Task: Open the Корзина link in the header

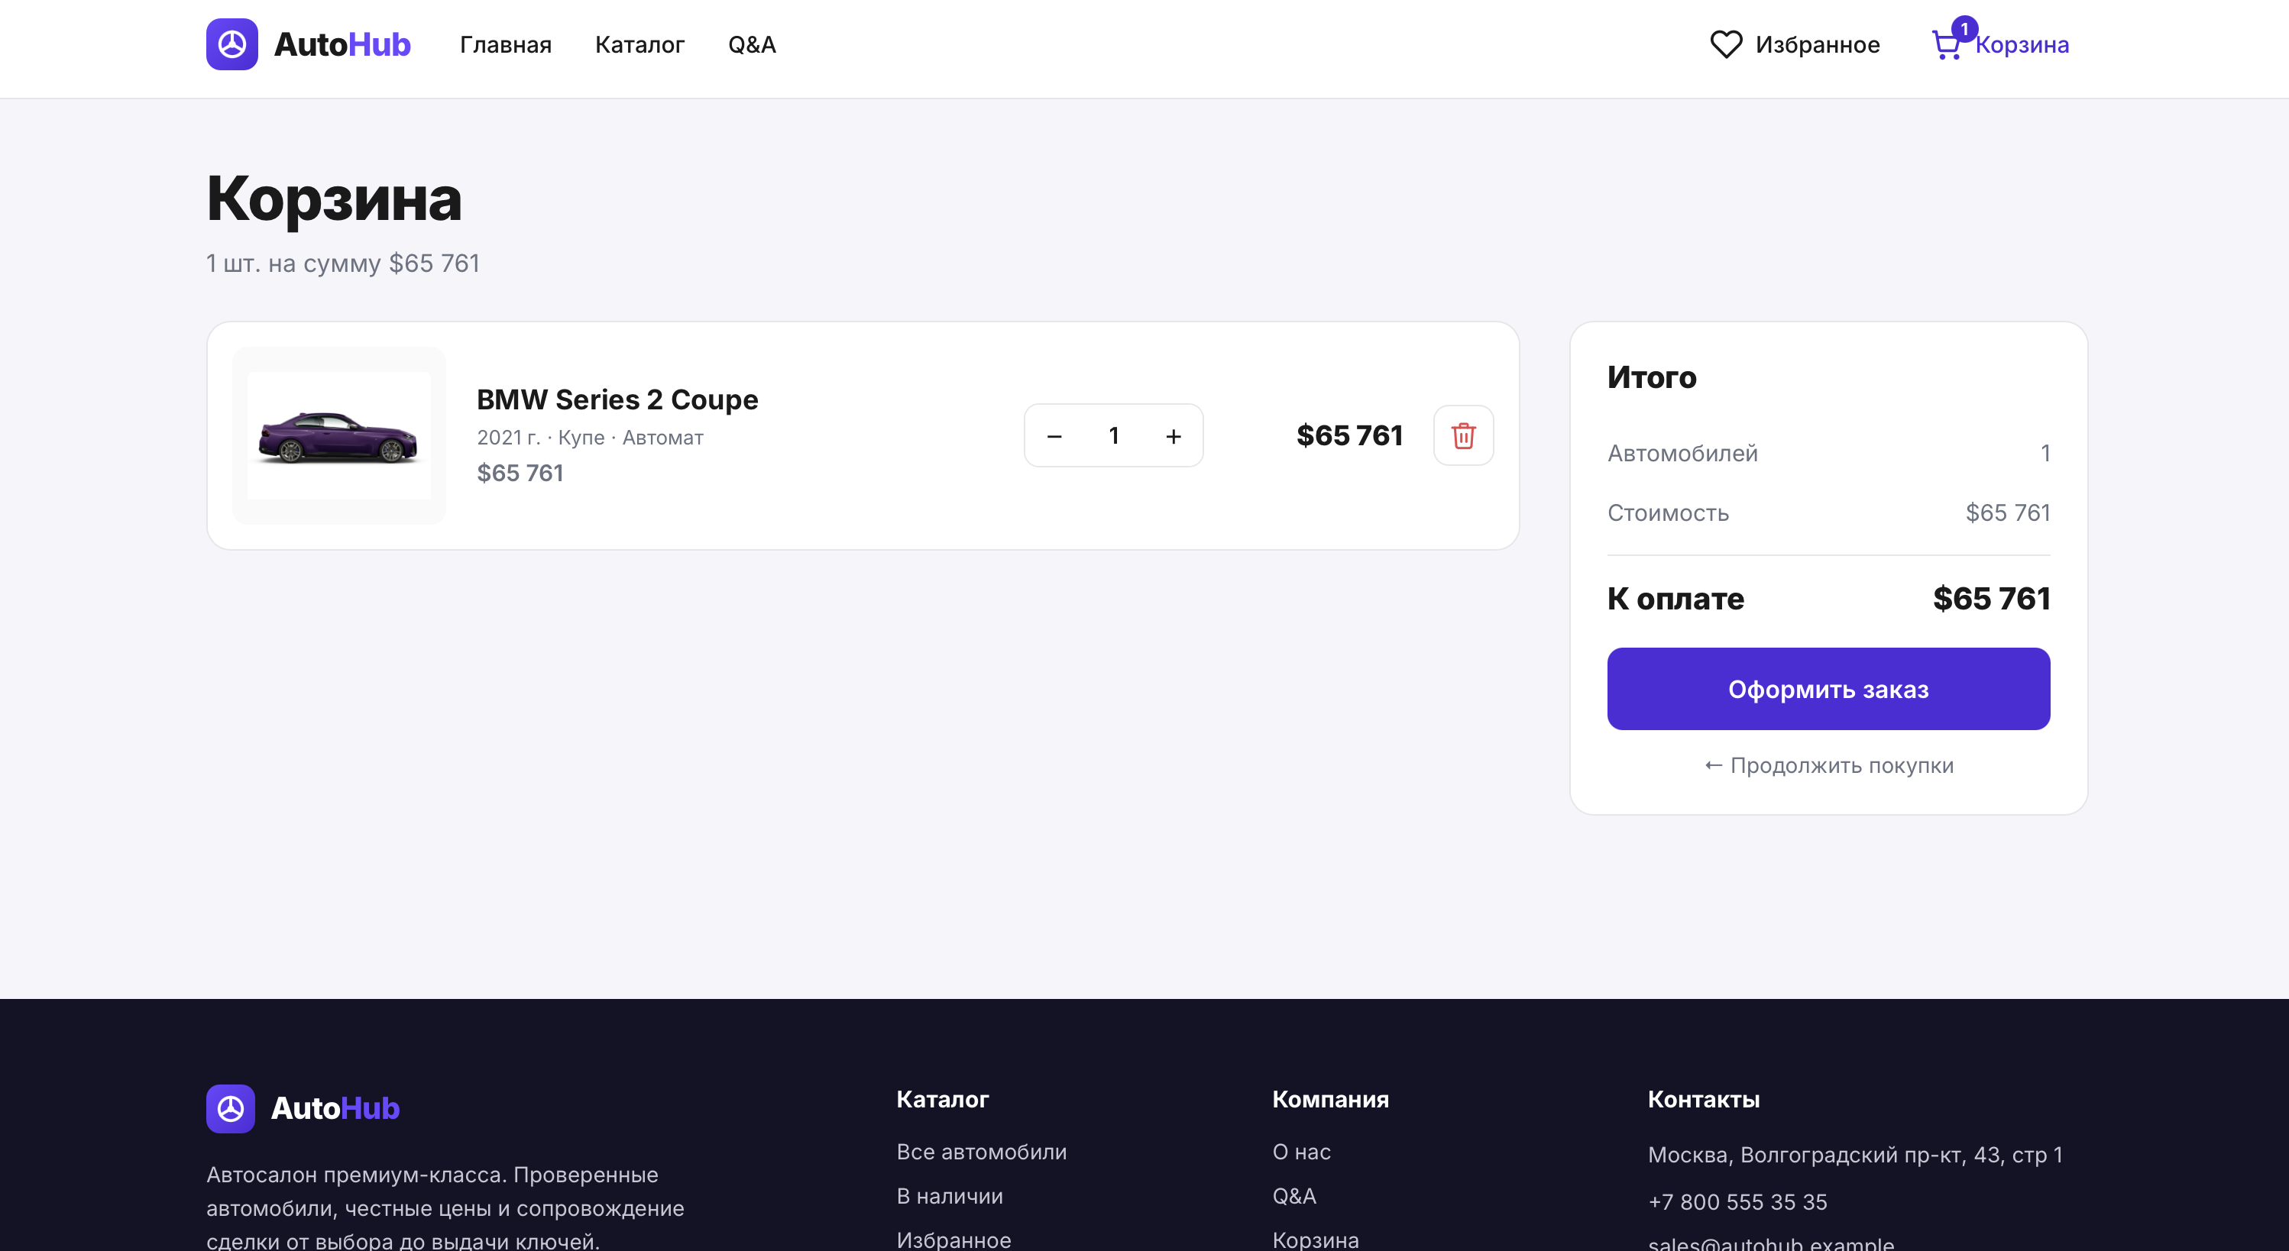Action: pyautogui.click(x=2022, y=44)
